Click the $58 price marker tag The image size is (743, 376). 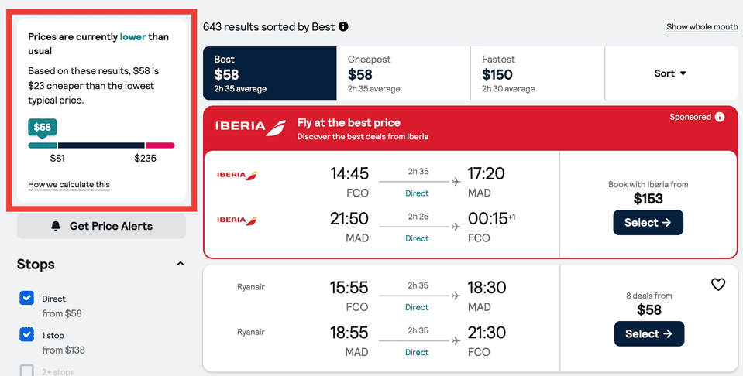pos(43,127)
